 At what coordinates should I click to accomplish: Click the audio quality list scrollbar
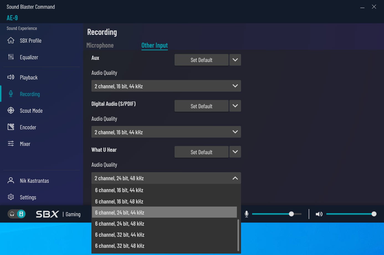coord(238,235)
